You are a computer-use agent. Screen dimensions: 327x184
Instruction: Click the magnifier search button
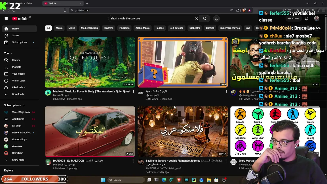[x=205, y=18]
